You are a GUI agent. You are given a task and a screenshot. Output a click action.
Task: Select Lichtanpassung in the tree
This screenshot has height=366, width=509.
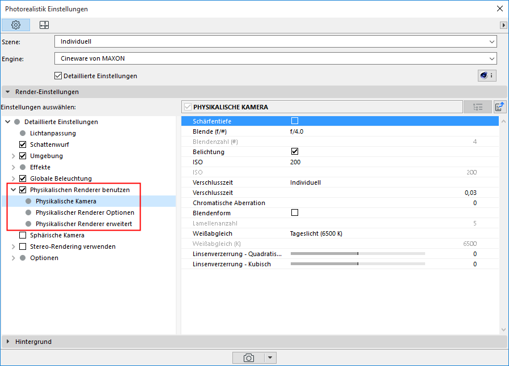tap(53, 133)
